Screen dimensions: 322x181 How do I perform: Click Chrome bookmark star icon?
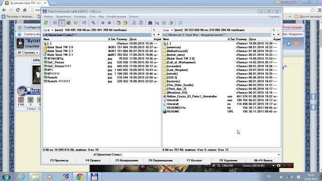coord(312,10)
